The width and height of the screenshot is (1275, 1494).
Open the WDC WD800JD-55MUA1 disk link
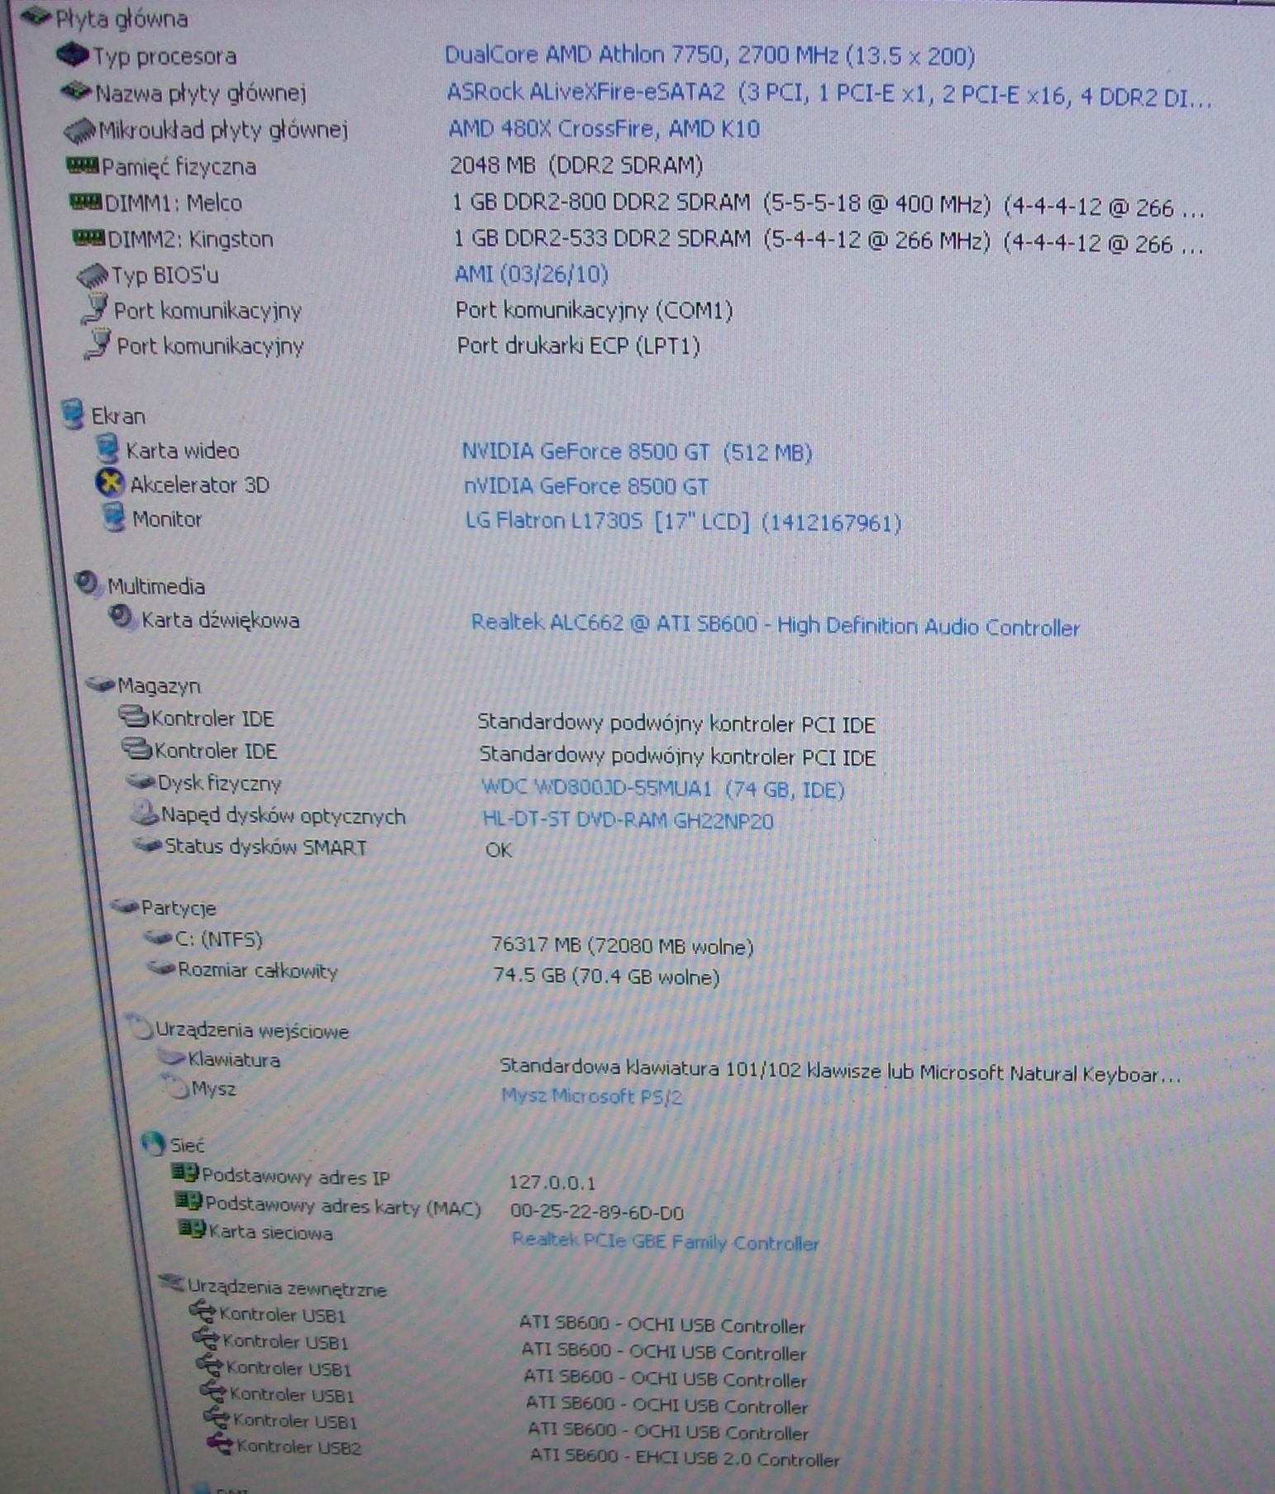point(662,789)
